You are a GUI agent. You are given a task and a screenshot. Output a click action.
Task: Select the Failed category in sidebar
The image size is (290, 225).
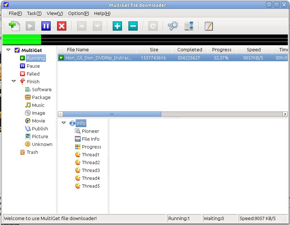pyautogui.click(x=33, y=74)
